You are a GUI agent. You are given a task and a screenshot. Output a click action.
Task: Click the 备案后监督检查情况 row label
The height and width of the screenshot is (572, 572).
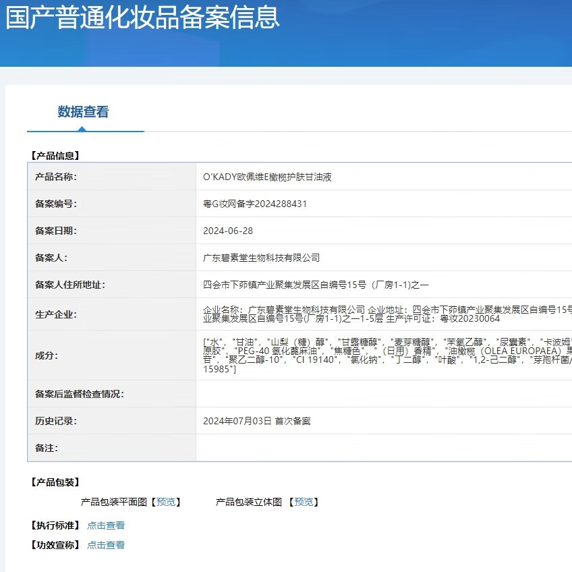(80, 394)
